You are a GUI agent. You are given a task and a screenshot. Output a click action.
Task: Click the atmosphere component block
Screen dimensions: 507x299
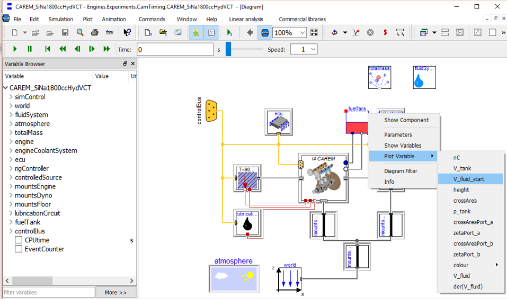[234, 279]
